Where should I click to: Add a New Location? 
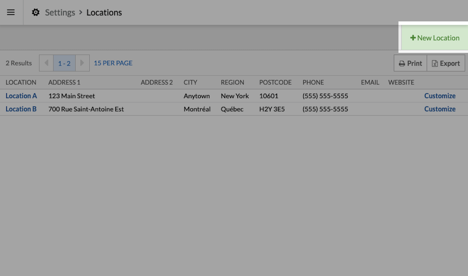point(435,38)
